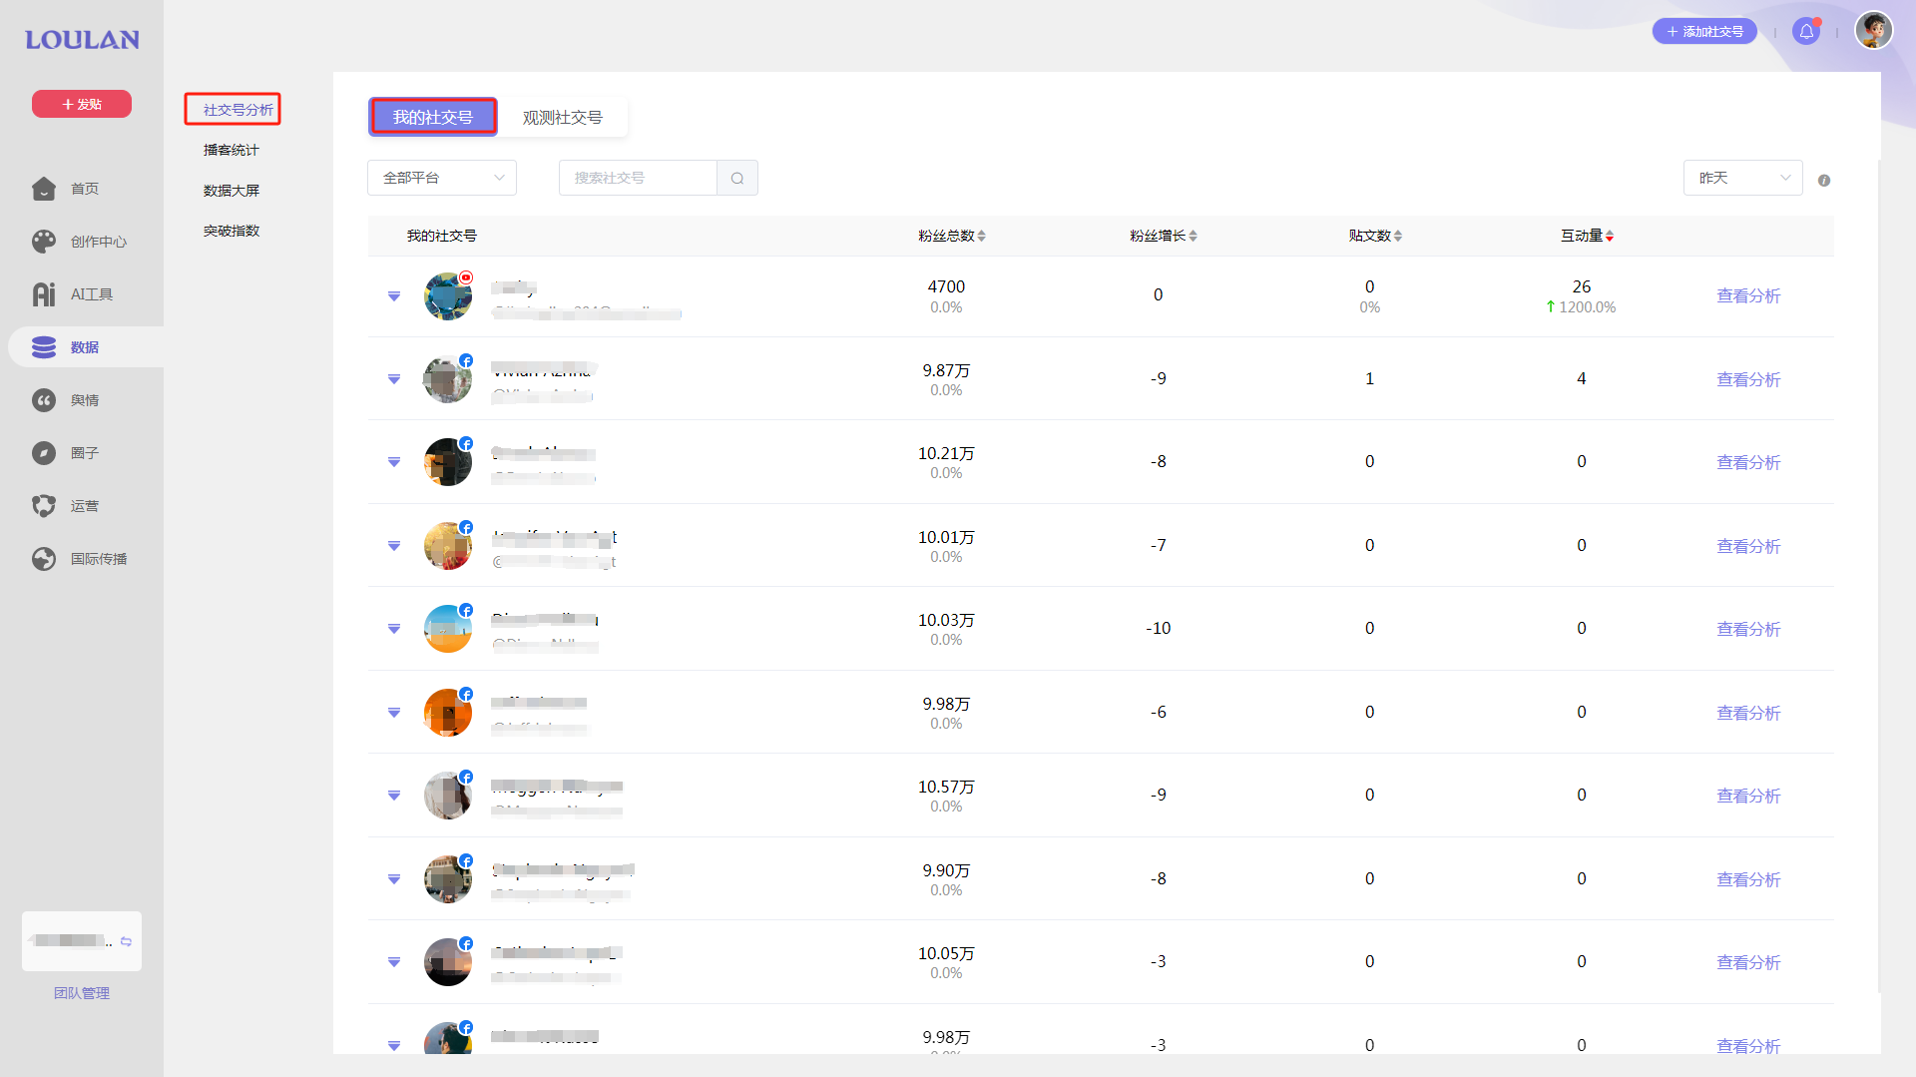This screenshot has width=1916, height=1077.
Task: Open the user profile avatar menu
Action: 1873,30
